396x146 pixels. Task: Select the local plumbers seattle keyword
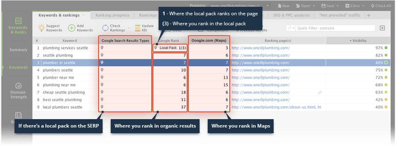[x=62, y=107]
